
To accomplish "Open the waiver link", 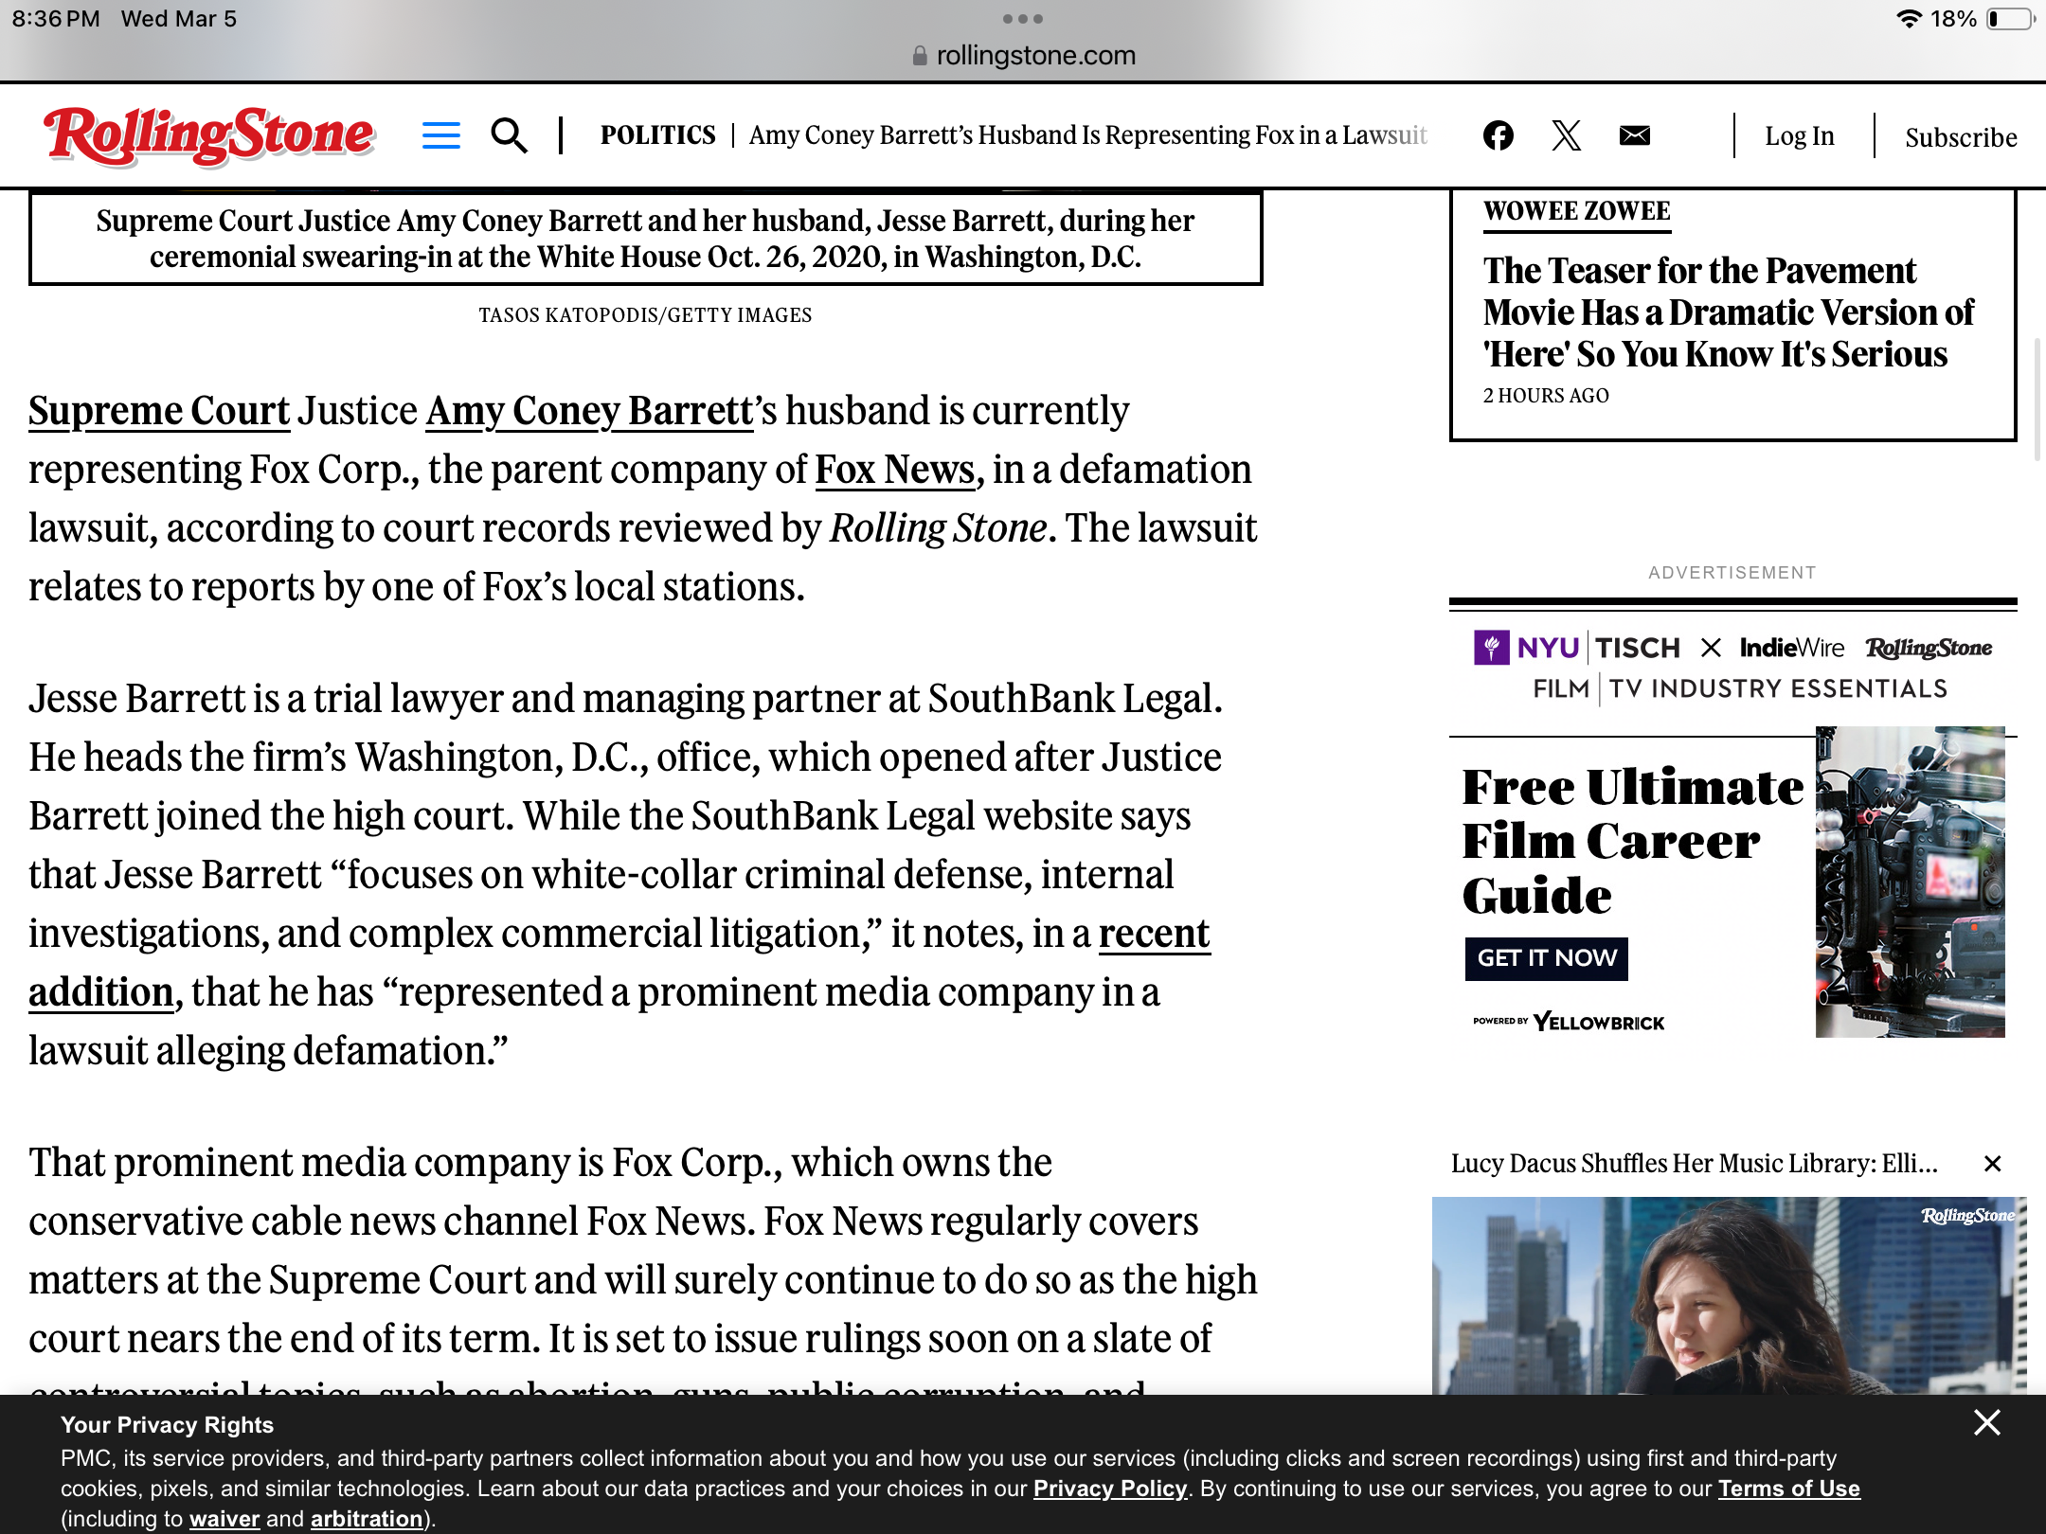I will 224,1519.
